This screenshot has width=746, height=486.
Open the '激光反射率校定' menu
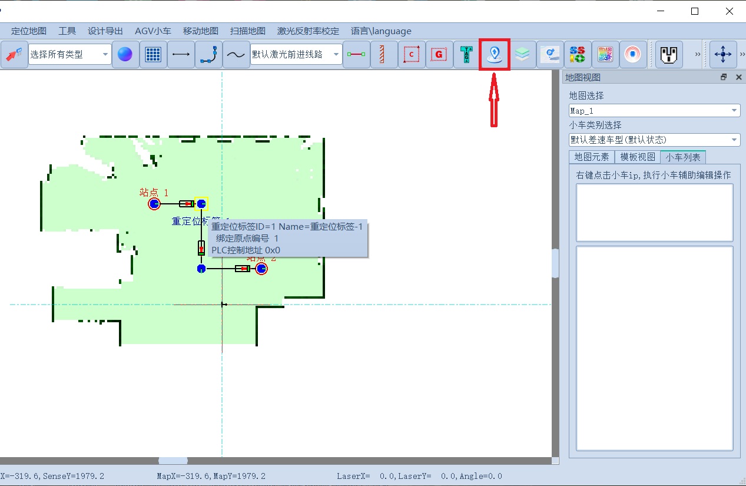(x=309, y=31)
